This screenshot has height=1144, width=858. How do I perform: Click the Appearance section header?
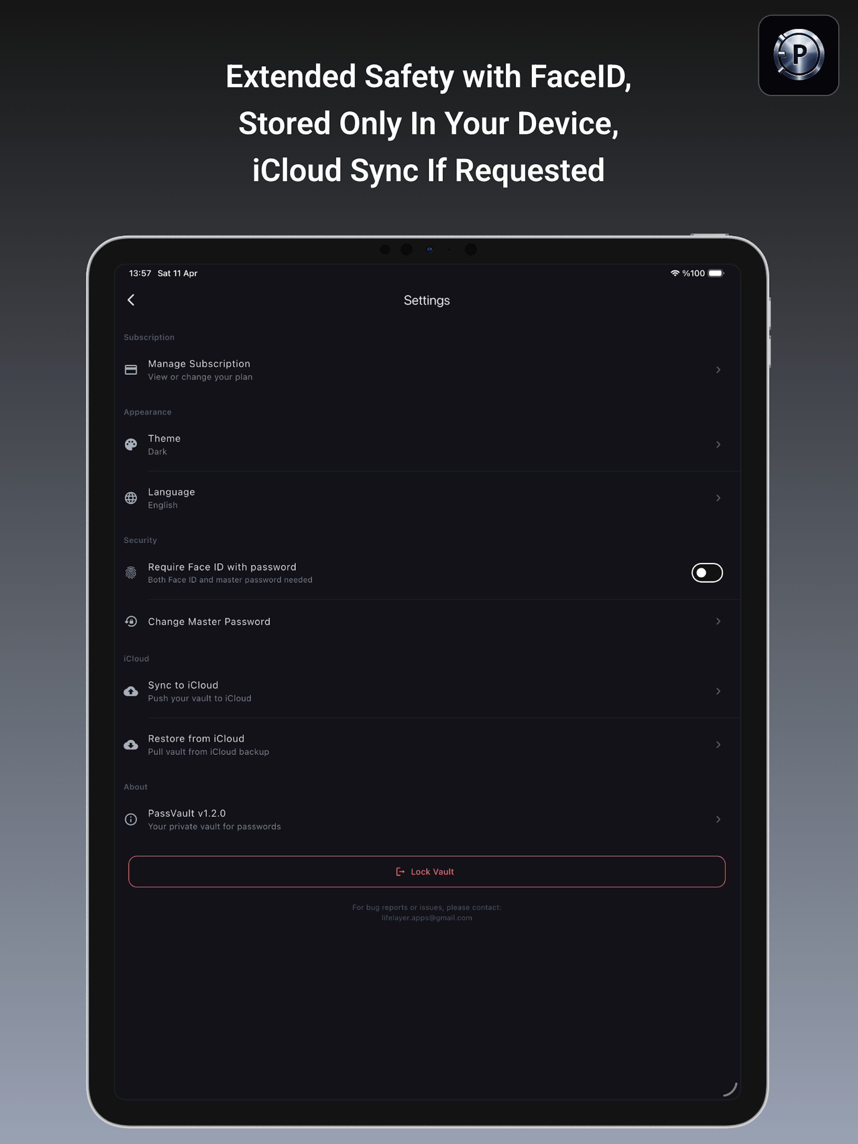click(x=147, y=412)
